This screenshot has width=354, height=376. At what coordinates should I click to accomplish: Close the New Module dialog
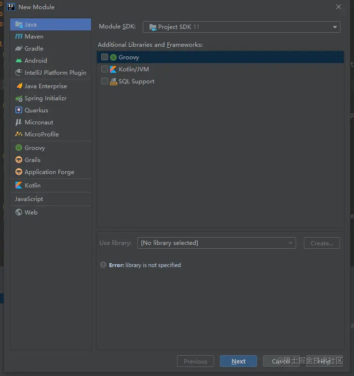point(339,7)
